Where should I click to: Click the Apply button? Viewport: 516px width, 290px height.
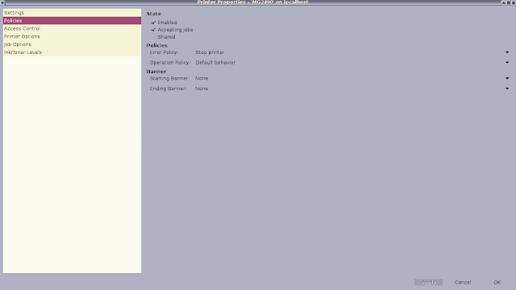[428, 282]
